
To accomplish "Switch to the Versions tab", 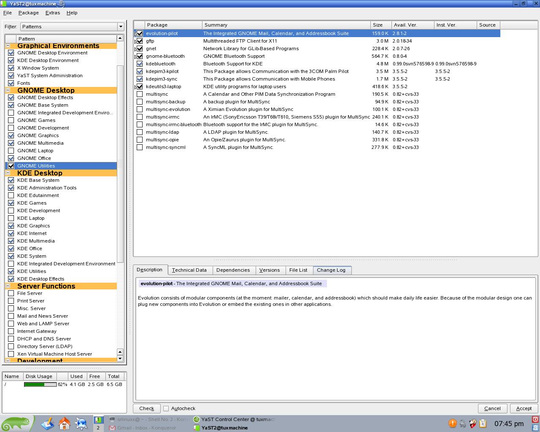I will click(269, 270).
